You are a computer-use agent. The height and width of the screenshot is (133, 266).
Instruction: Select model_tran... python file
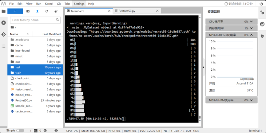point(35,95)
